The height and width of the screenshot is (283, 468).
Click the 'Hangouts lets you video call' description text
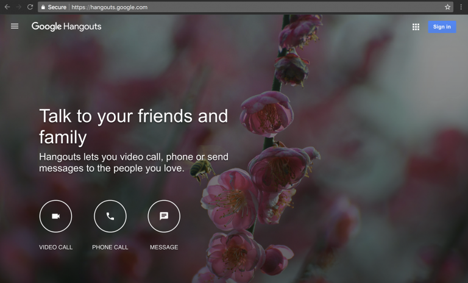tap(133, 163)
